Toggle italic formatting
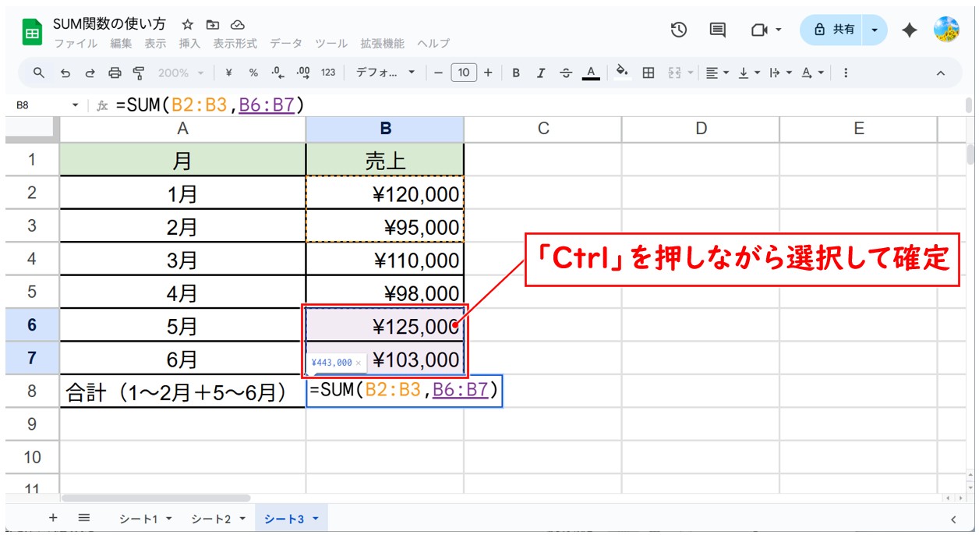The height and width of the screenshot is (535, 979). [541, 73]
